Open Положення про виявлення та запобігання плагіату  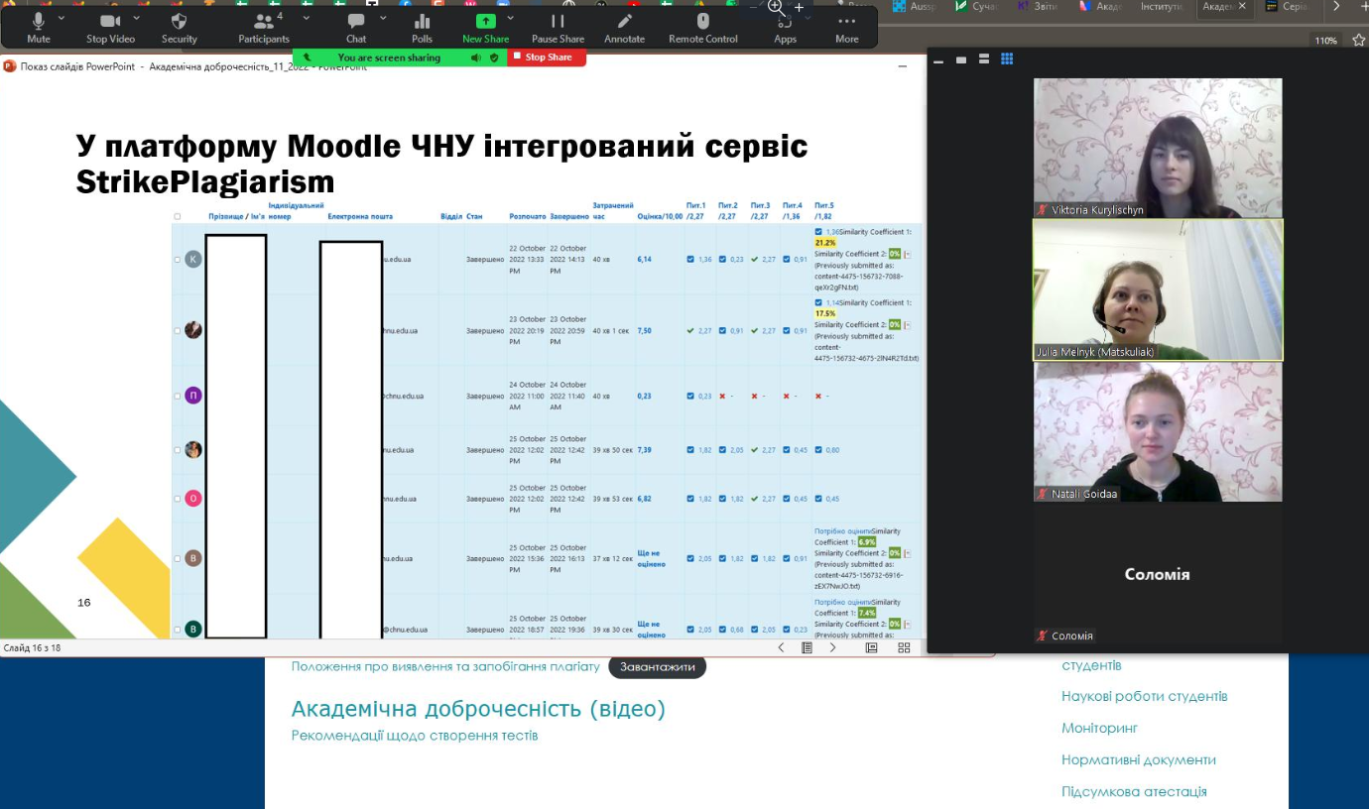click(x=445, y=666)
